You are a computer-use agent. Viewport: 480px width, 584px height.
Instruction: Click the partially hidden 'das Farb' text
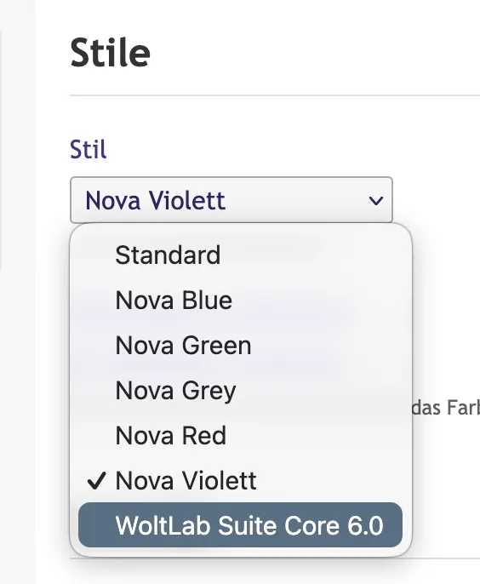point(446,408)
